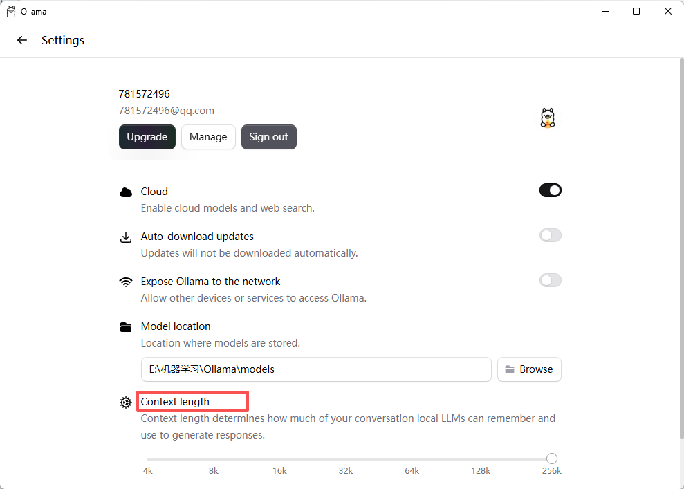
Task: Click the Auto-download updates download icon
Action: (x=126, y=237)
